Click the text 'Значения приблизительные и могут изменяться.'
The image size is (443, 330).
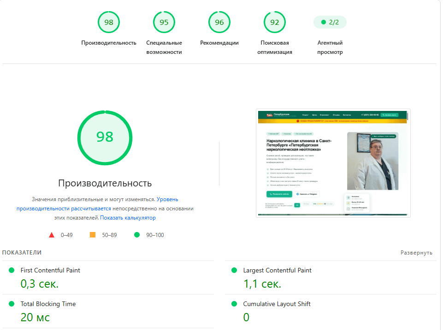(94, 199)
